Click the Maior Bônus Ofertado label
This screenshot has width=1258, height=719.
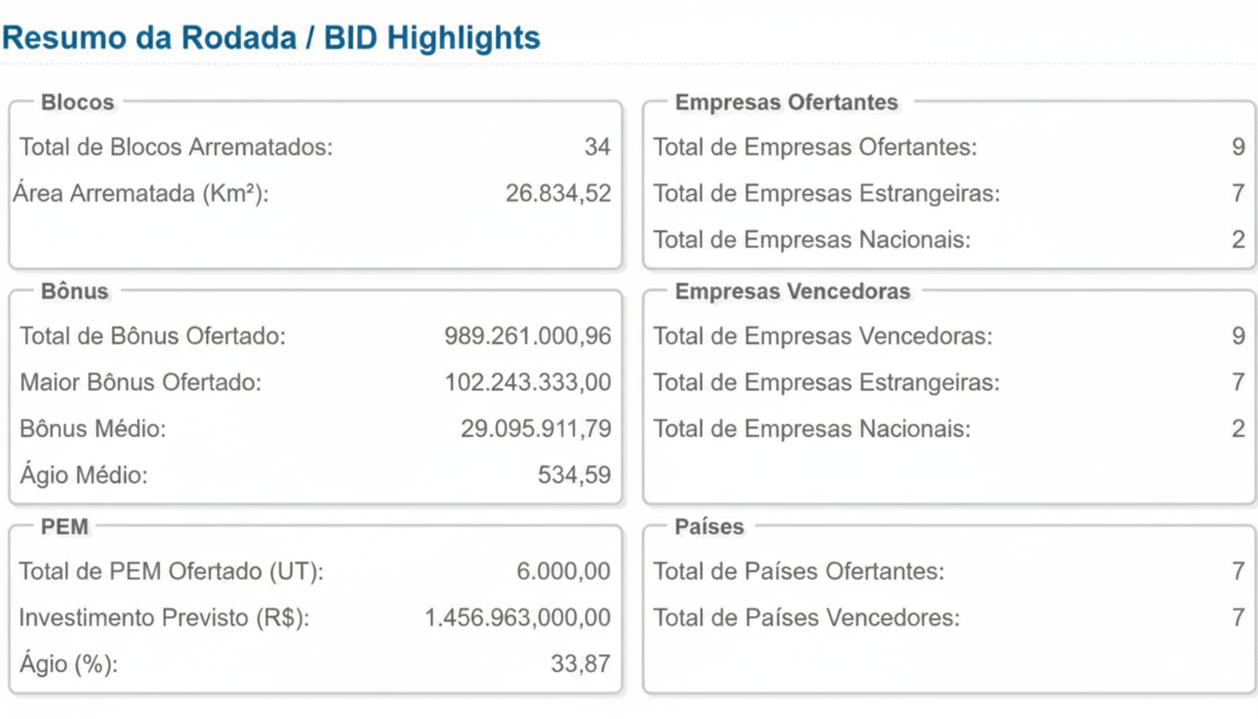[140, 383]
